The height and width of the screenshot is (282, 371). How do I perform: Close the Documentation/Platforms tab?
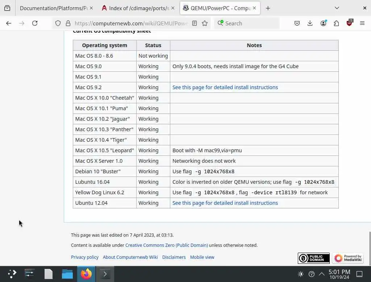coord(91,8)
